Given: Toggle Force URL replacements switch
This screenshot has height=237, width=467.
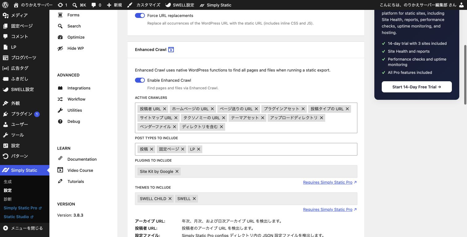Looking at the screenshot, I should click(140, 15).
